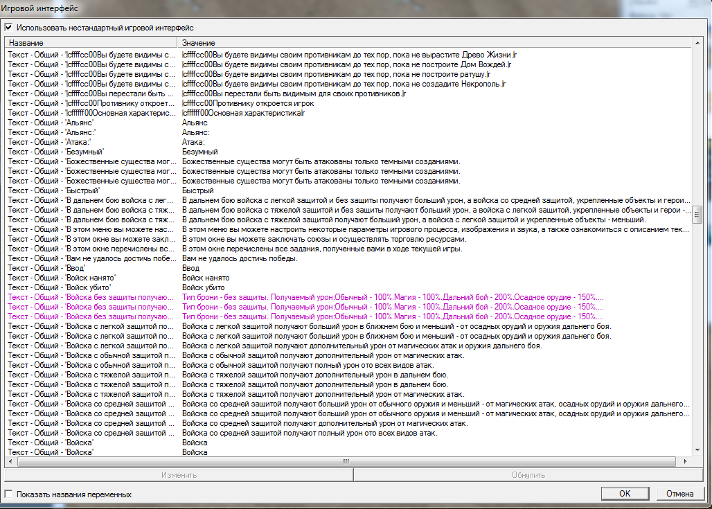
Task: Select row 'Войска с обычной защитой получают полный урон'
Action: 348,365
